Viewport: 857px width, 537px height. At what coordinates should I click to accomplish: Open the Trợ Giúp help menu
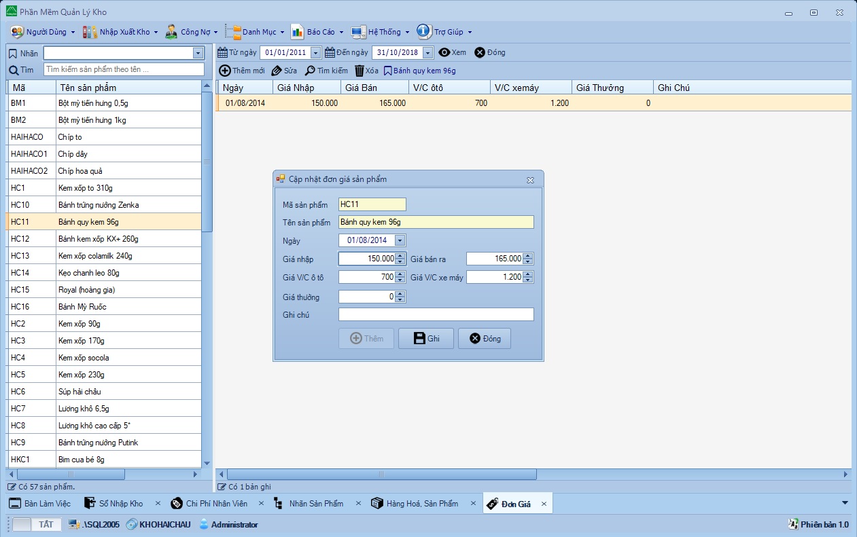click(x=444, y=32)
